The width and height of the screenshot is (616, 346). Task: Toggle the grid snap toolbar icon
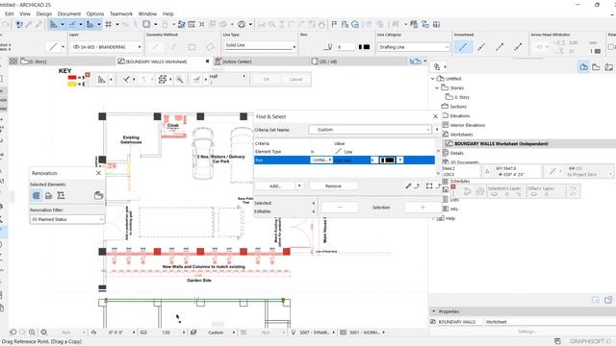(108, 24)
